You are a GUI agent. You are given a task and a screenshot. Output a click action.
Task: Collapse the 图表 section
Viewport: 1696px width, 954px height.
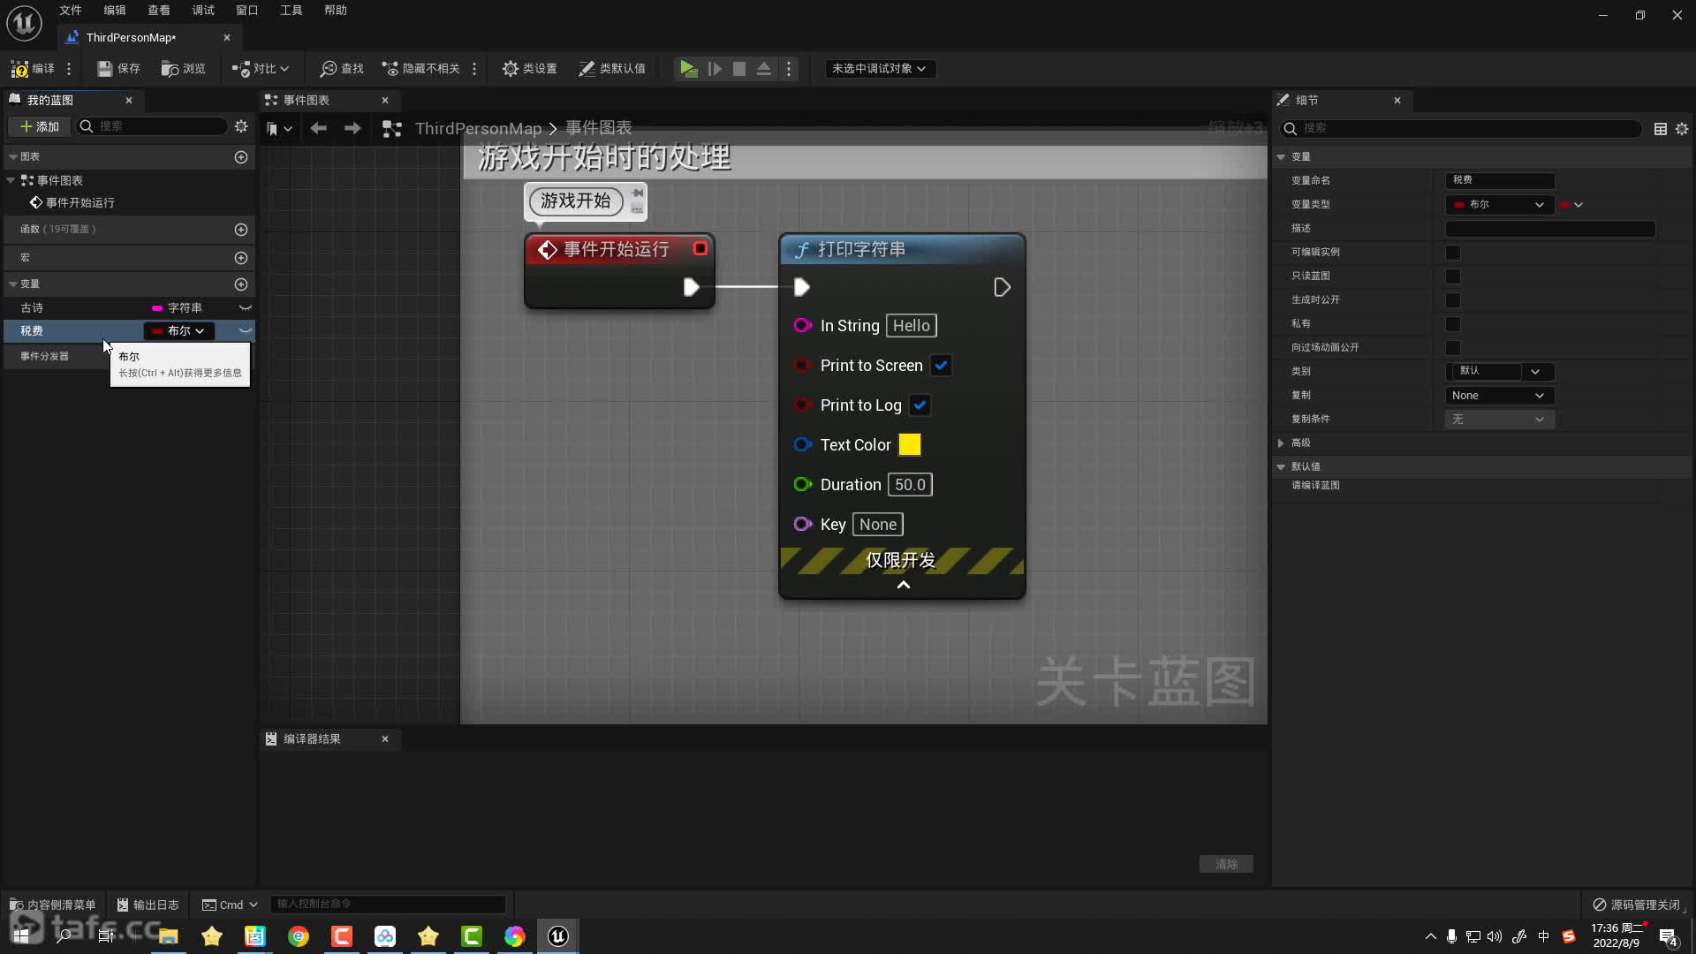(13, 157)
